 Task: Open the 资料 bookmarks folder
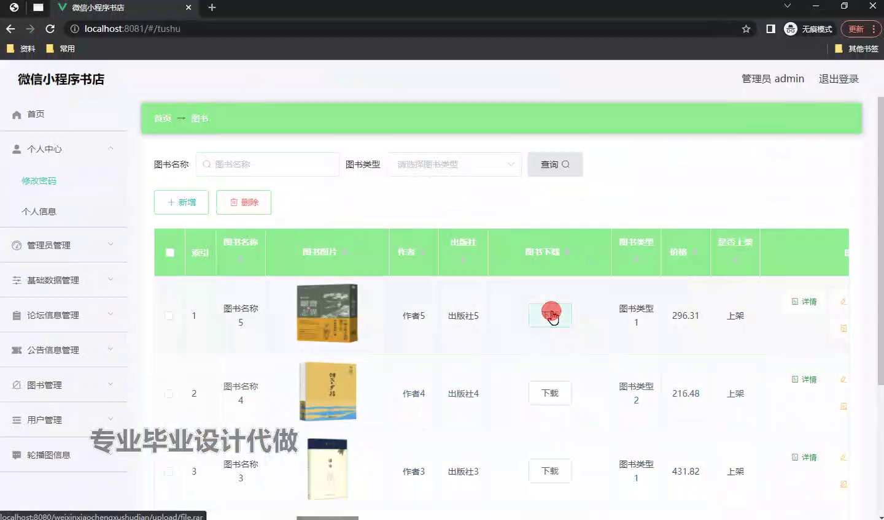(21, 48)
